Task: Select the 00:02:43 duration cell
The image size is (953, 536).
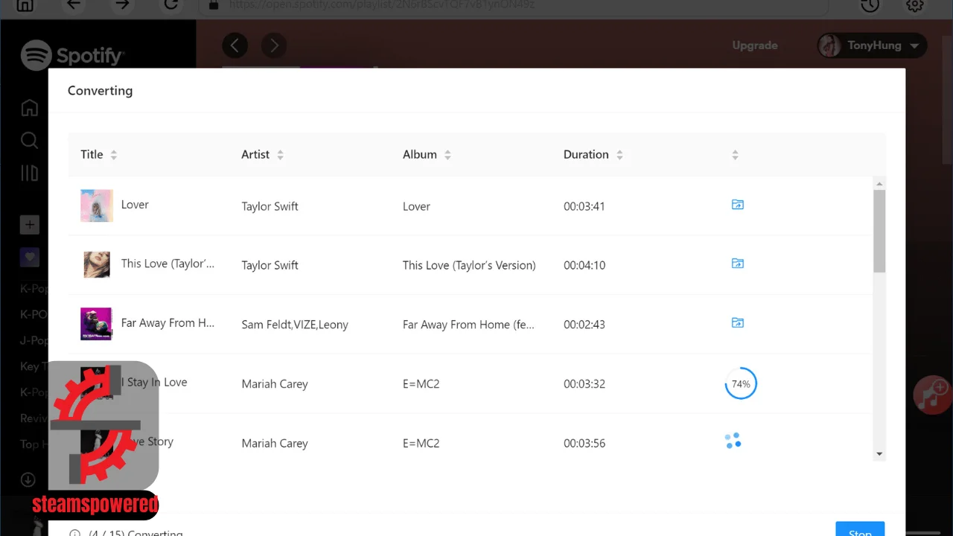Action: 584,325
